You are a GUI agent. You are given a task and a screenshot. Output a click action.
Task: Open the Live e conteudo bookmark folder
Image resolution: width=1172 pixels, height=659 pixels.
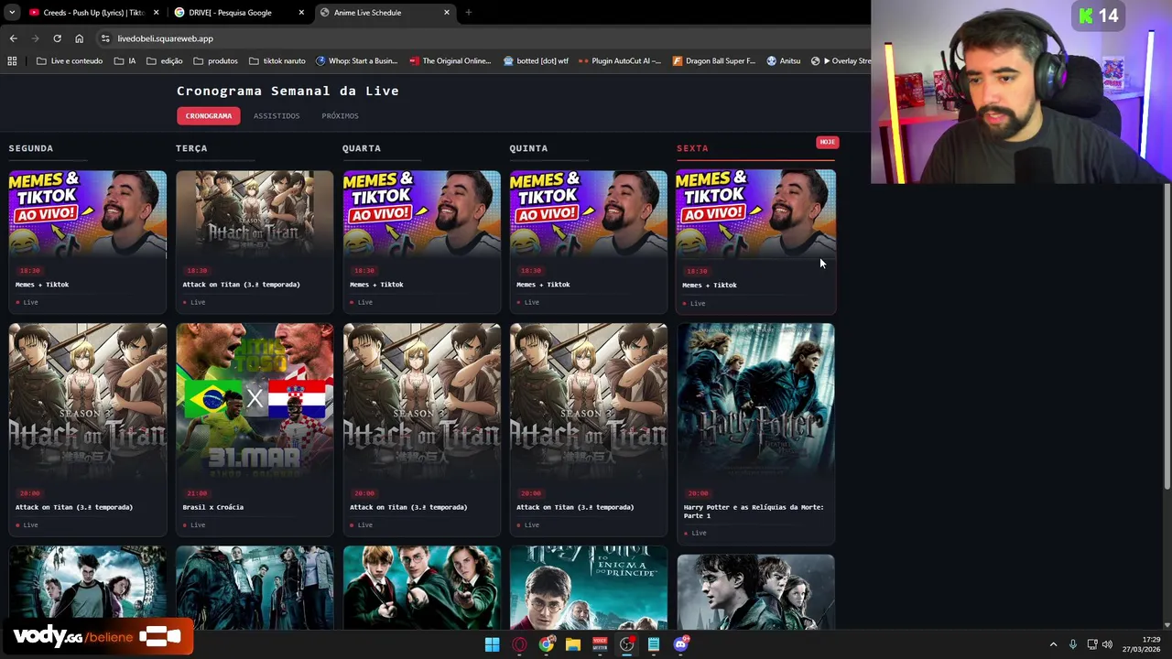[70, 61]
